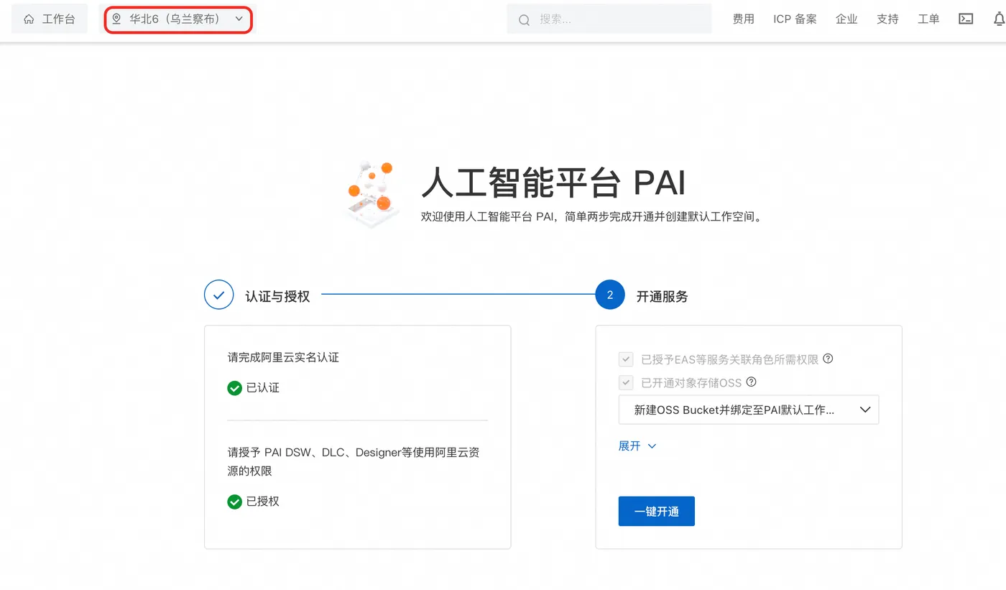Click the 请授予 PAI DSW、DLC、Designer permission text
Viewport: 1006px width, 590px height.
coord(354,461)
